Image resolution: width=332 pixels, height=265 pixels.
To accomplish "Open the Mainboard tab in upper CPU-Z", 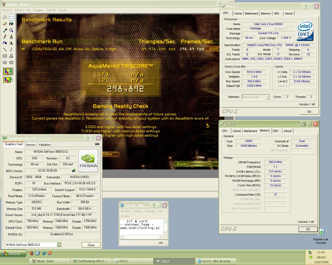I will [x=251, y=13].
